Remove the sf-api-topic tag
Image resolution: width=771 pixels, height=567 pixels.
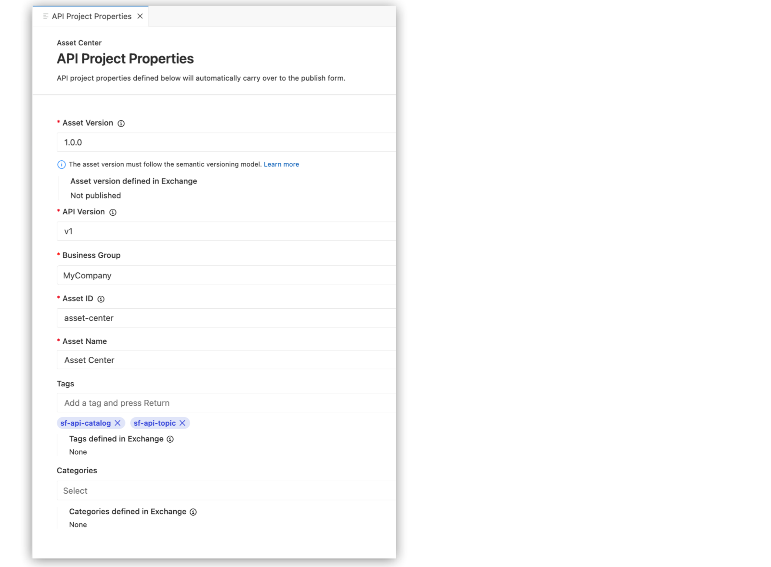182,423
